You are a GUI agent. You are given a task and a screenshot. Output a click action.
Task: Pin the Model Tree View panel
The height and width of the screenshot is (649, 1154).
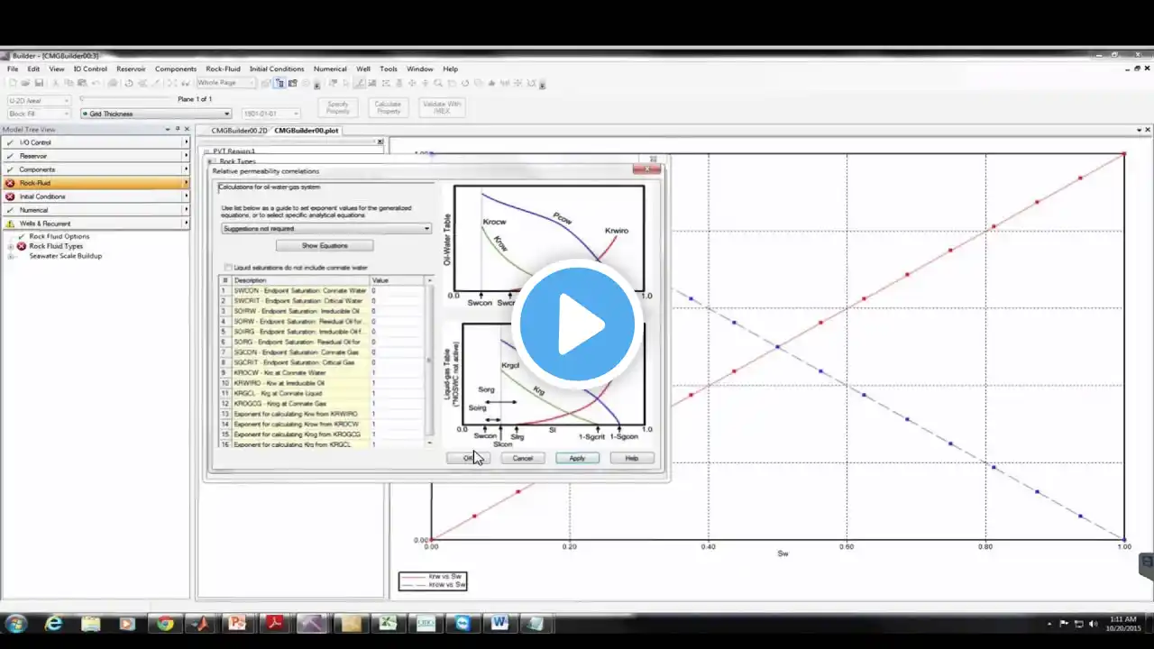coord(177,129)
